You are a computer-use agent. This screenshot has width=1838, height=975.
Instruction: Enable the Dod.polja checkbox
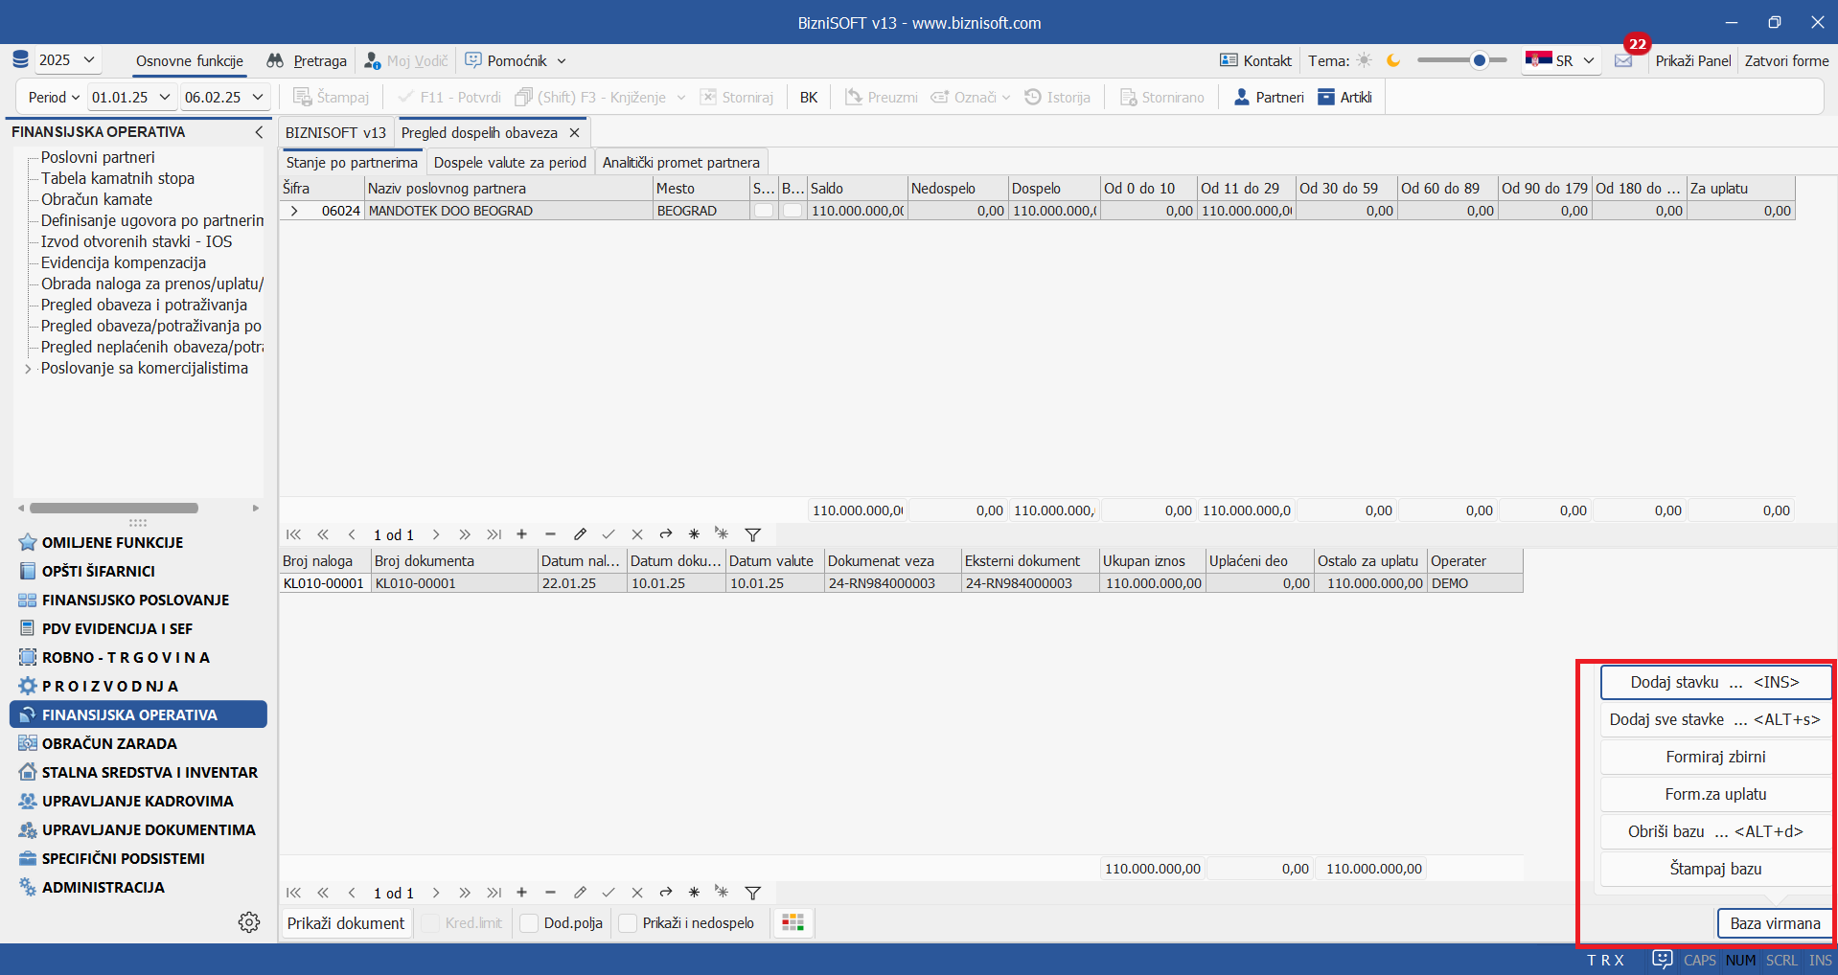[529, 923]
